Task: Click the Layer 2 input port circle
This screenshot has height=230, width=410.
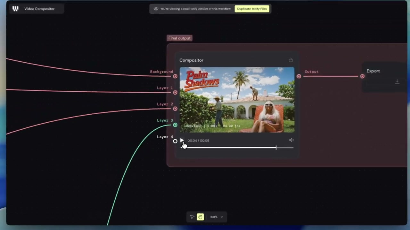Action: pos(175,109)
